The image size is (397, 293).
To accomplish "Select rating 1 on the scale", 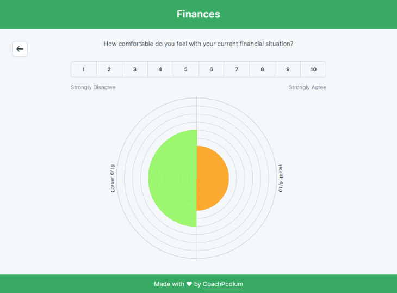I will click(x=84, y=69).
